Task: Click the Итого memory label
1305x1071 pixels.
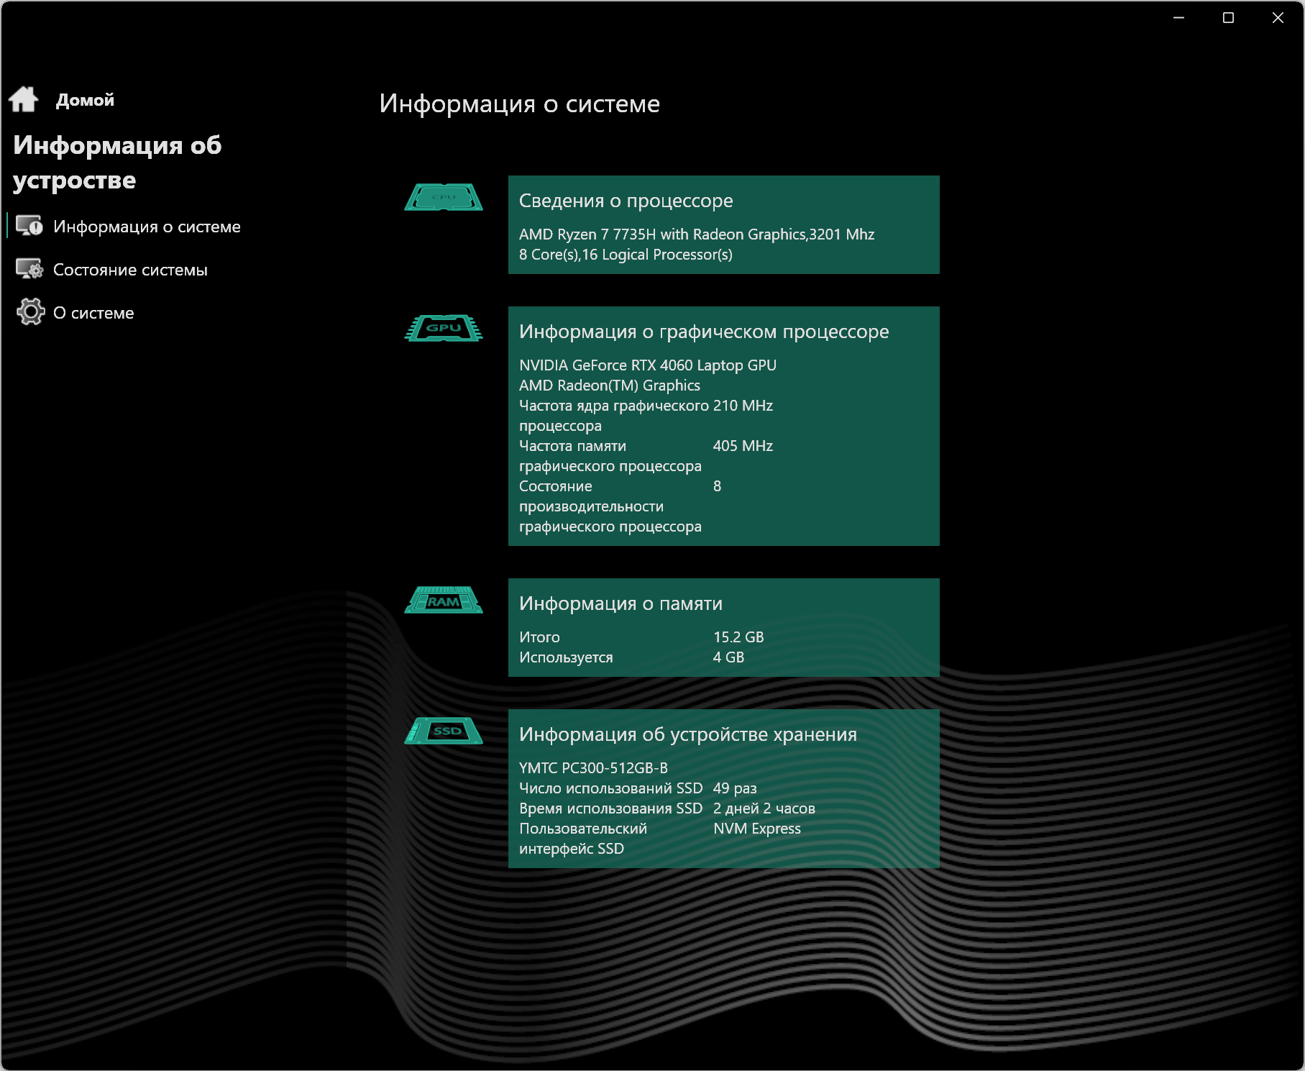Action: [539, 637]
